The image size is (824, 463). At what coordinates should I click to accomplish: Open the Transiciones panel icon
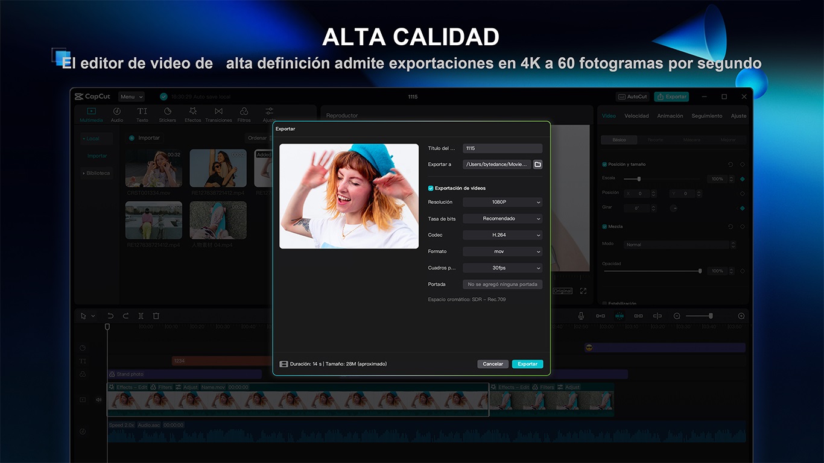coord(218,115)
